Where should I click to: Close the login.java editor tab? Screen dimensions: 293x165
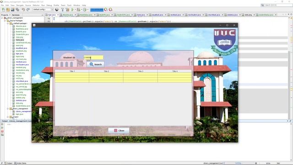click(x=58, y=15)
